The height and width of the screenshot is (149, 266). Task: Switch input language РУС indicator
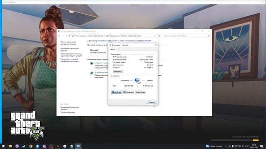coord(247,146)
